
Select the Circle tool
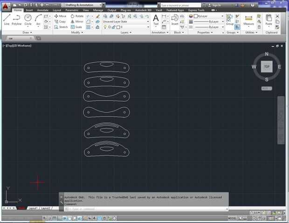[28, 20]
